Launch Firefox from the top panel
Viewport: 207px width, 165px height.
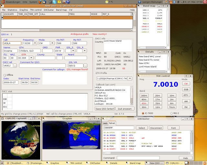coord(40,2)
